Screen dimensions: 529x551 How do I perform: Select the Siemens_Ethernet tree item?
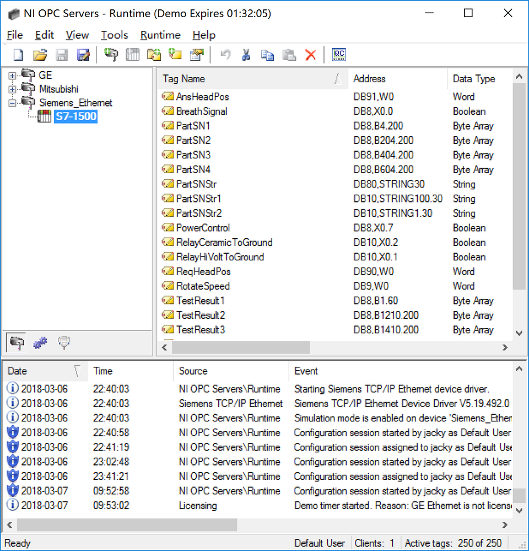coord(75,103)
